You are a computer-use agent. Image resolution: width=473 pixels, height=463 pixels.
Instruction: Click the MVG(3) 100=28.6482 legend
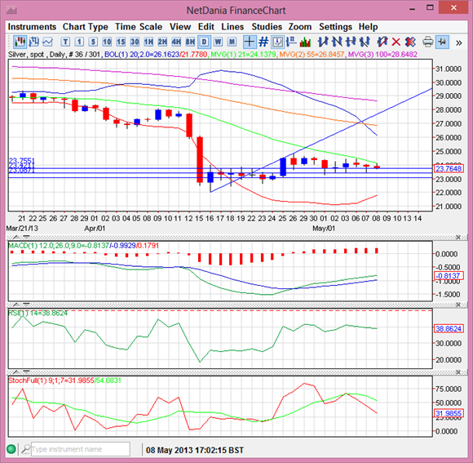click(382, 55)
